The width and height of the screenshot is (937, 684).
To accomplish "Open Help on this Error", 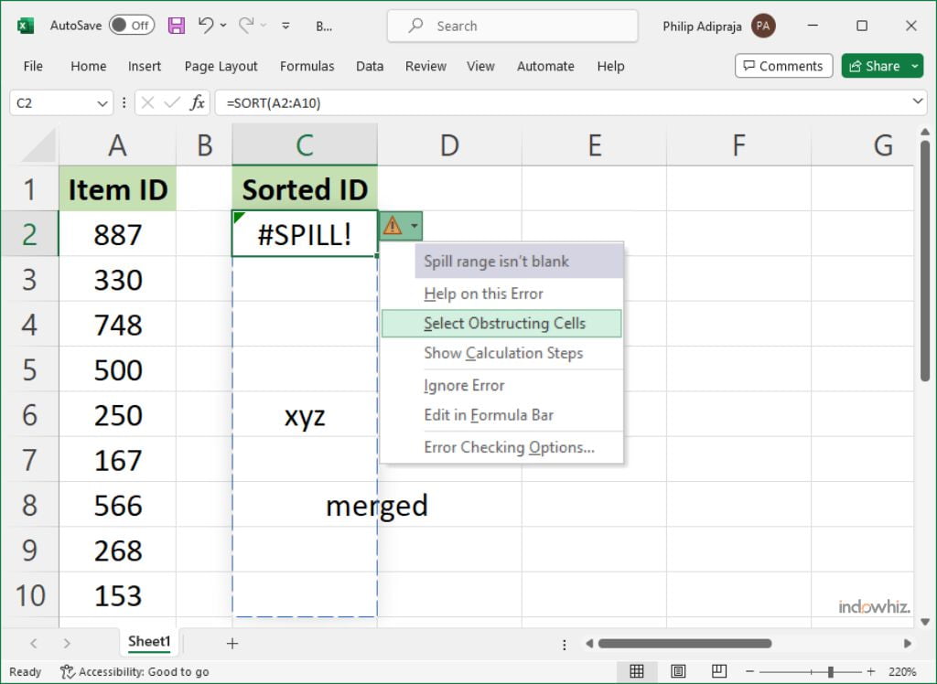I will click(x=483, y=293).
